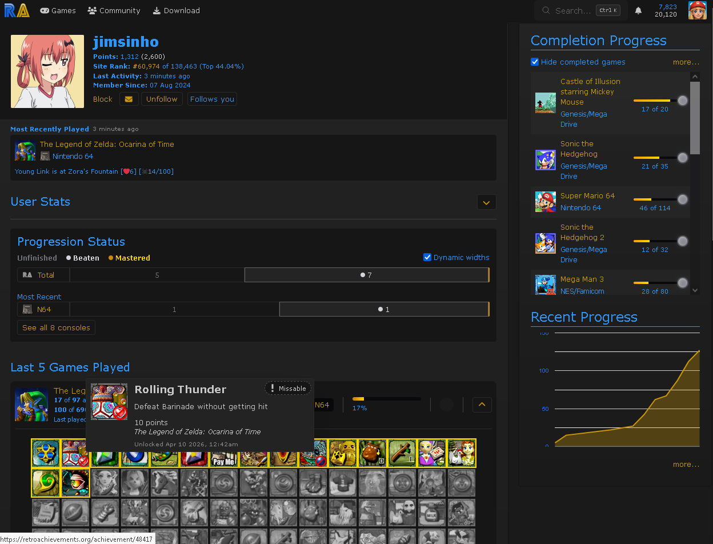The image size is (713, 544).
Task: Click 'more...' below the Recent Progress chart
Action: tap(686, 464)
